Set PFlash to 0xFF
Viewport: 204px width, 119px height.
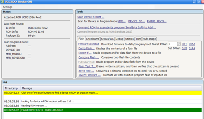[x=184, y=44]
